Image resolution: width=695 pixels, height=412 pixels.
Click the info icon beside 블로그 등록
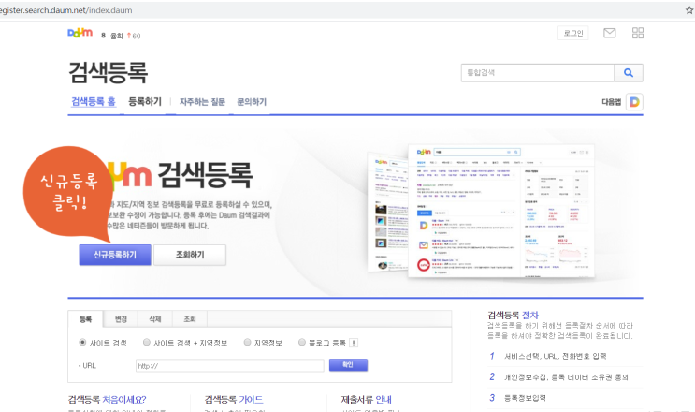(354, 343)
